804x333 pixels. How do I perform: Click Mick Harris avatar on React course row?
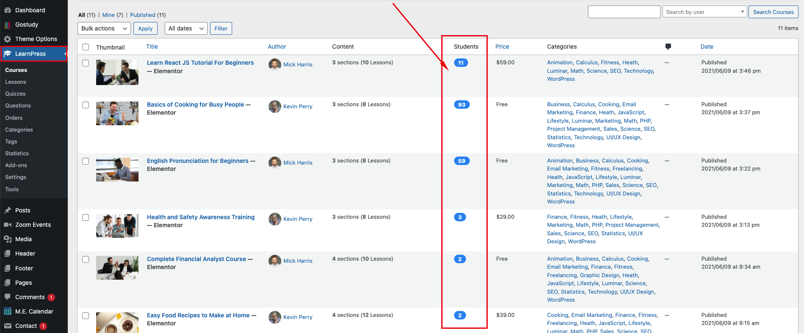coord(275,64)
